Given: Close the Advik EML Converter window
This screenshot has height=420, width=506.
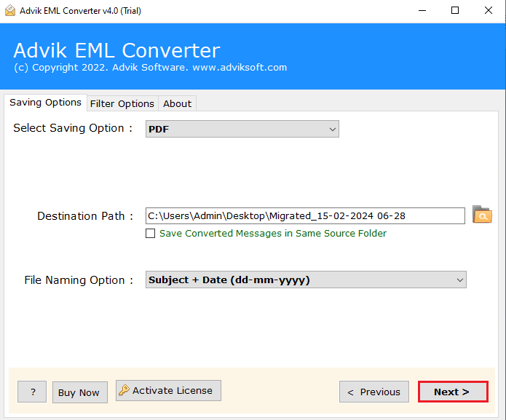Looking at the screenshot, I should 489,11.
